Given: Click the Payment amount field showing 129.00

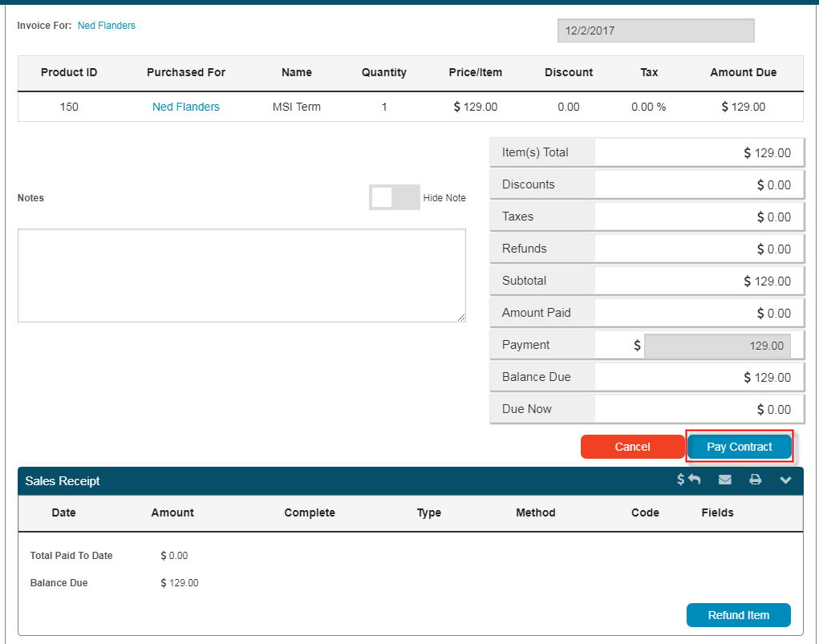Looking at the screenshot, I should pyautogui.click(x=716, y=346).
